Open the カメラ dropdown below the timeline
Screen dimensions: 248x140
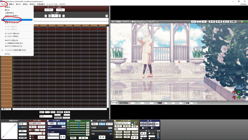pos(46,116)
